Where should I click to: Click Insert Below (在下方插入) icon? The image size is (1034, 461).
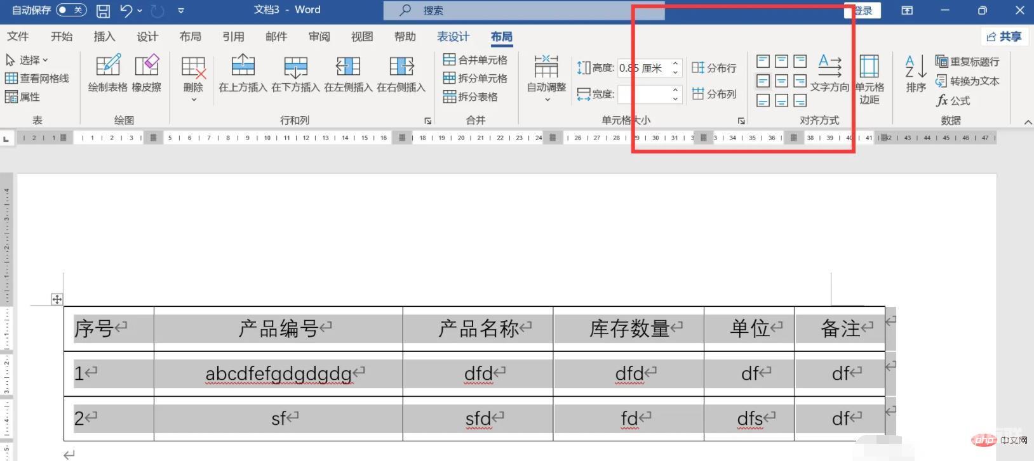pos(295,67)
